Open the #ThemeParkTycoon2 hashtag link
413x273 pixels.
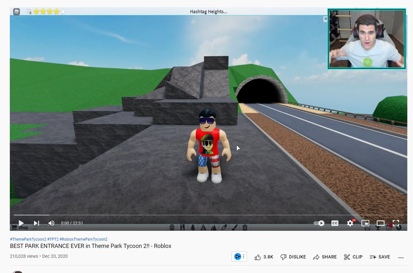coord(28,239)
